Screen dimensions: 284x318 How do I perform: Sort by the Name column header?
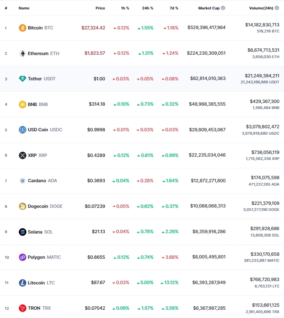(x=24, y=8)
